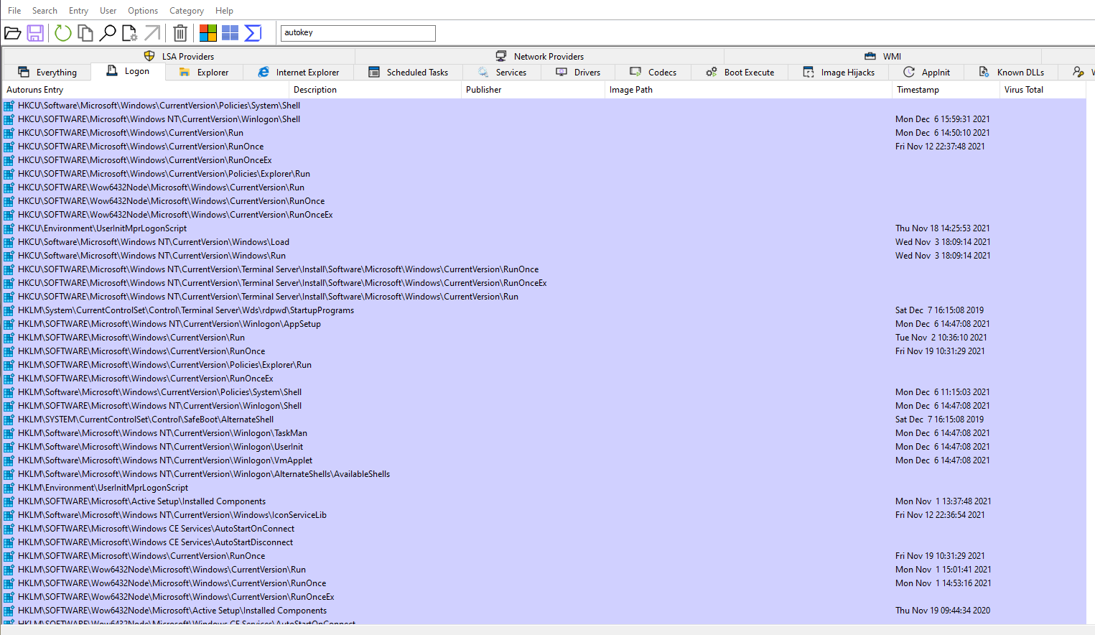Image resolution: width=1095 pixels, height=635 pixels.
Task: Switch to the Known DLLs tab
Action: pos(1011,72)
